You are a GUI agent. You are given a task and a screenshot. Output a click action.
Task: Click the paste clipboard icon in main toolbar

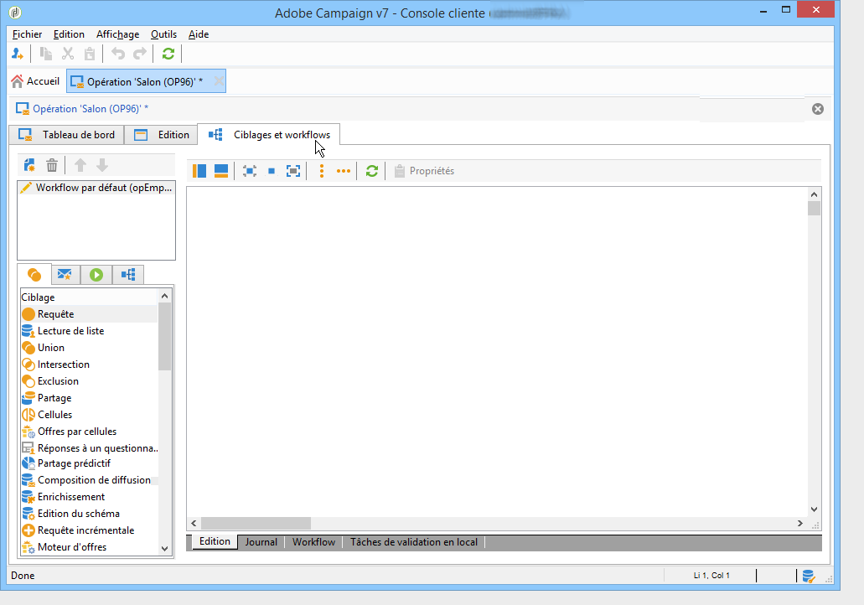(90, 54)
